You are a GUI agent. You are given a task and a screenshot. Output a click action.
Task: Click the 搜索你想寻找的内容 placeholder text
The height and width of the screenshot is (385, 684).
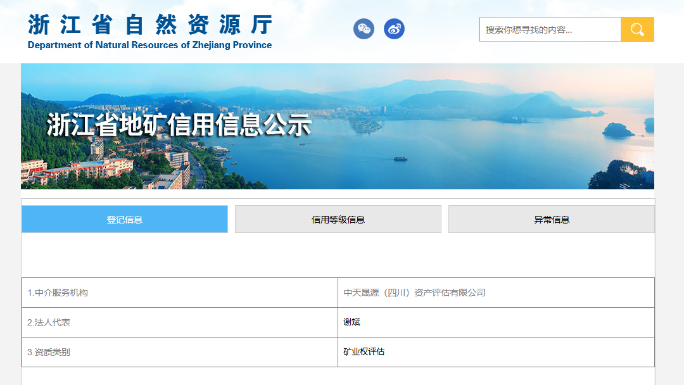click(524, 28)
